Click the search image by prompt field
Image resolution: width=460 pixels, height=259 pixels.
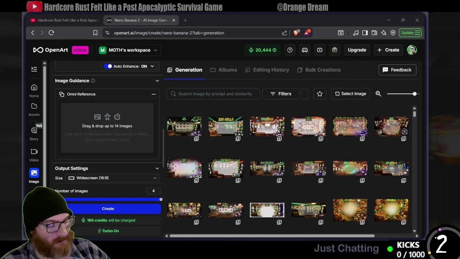tap(213, 94)
